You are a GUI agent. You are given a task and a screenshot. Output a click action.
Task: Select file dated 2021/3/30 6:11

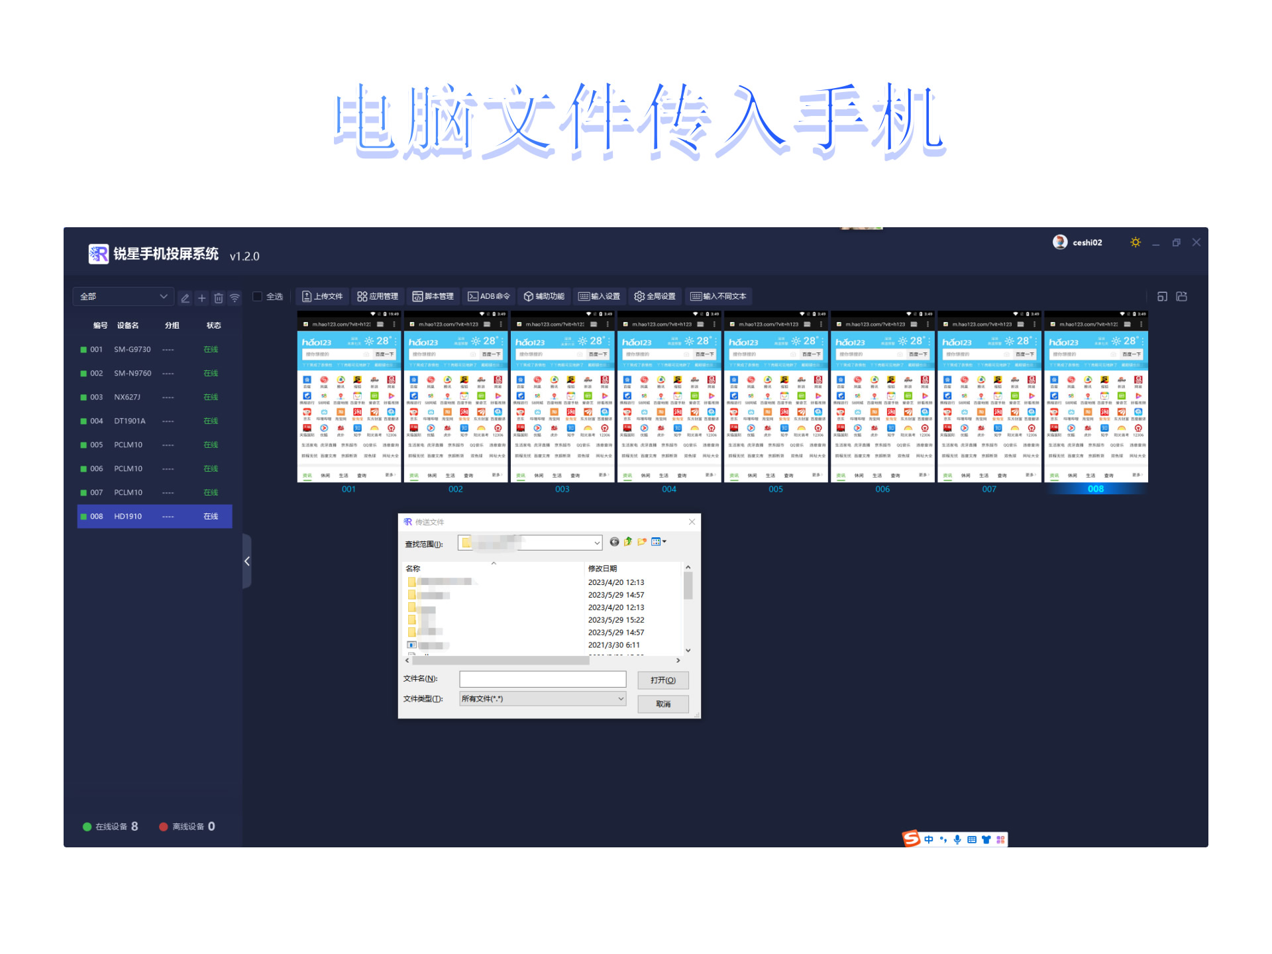(543, 645)
